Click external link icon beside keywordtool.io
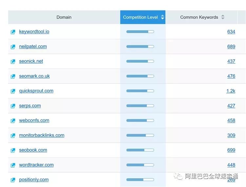This screenshot has height=187, width=246. tap(13, 32)
